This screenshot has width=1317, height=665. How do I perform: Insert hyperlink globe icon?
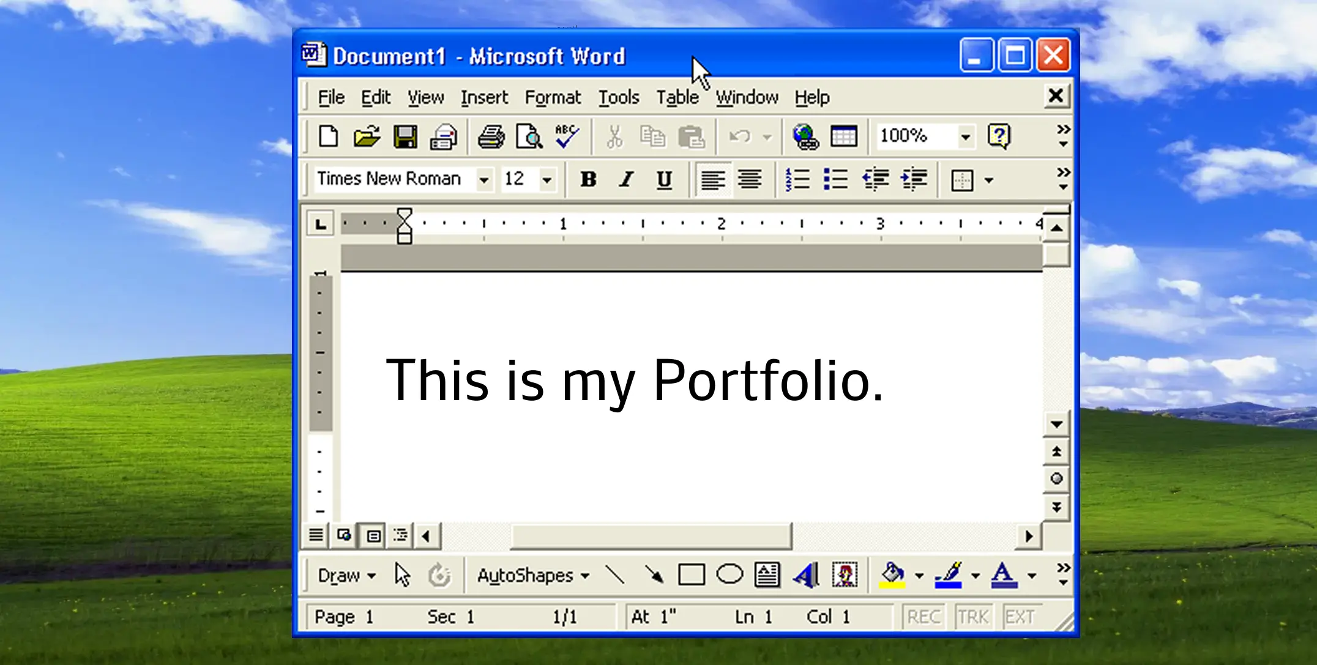click(x=805, y=136)
